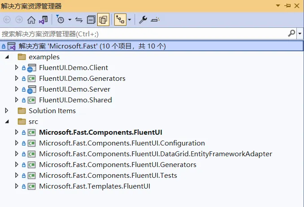Click the Solution Explorer search field
The image size is (304, 207).
click(x=143, y=34)
